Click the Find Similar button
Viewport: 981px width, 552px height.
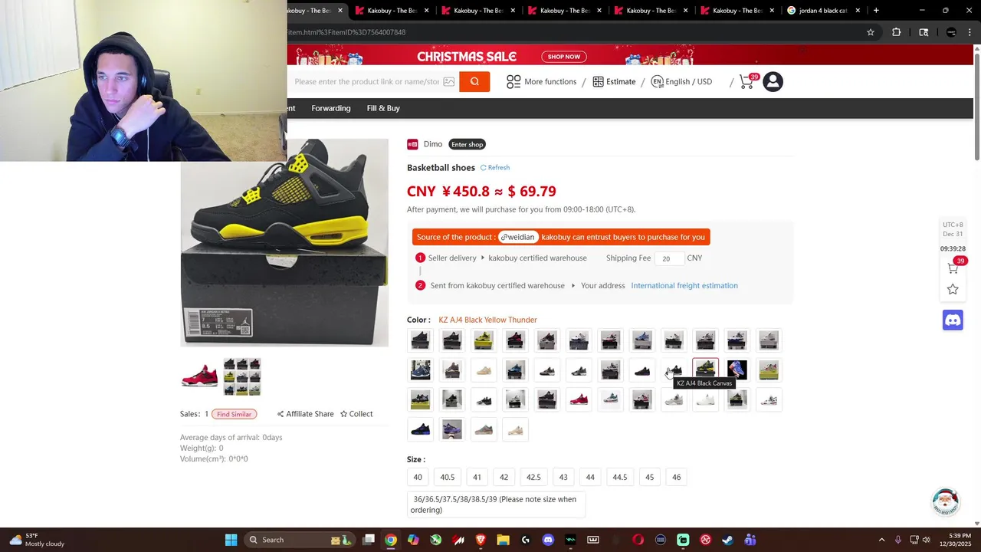point(234,414)
